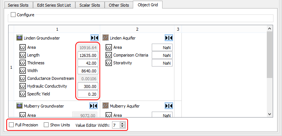The image size is (282, 136).
Task: Open the Scalar Slots tab
Action: (x=90, y=5)
